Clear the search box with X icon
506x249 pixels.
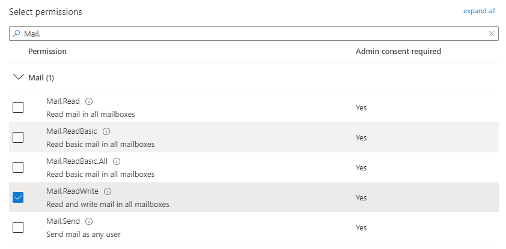[492, 34]
